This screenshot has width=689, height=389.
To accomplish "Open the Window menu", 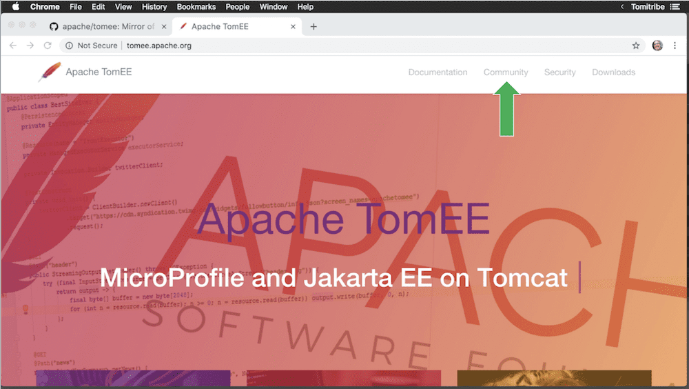I will [274, 7].
